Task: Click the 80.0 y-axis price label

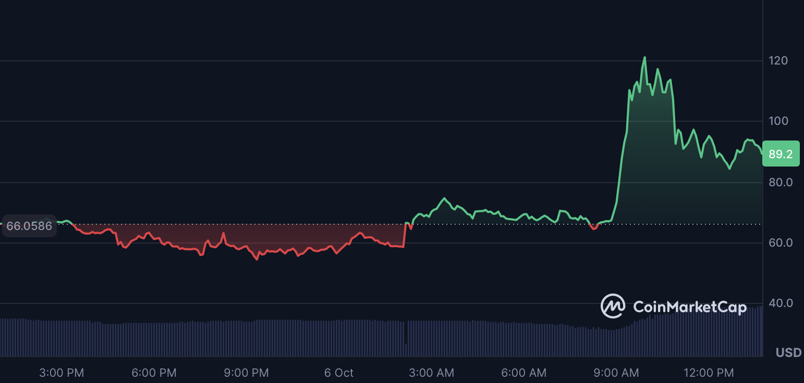Action: pyautogui.click(x=780, y=182)
